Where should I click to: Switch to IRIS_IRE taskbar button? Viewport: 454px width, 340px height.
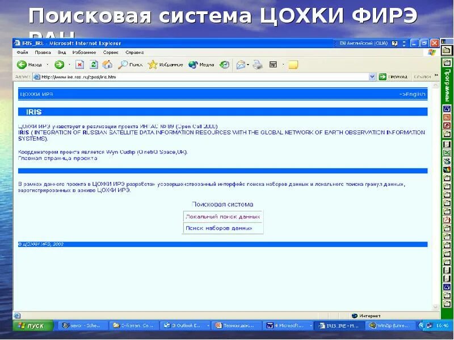tap(339, 325)
